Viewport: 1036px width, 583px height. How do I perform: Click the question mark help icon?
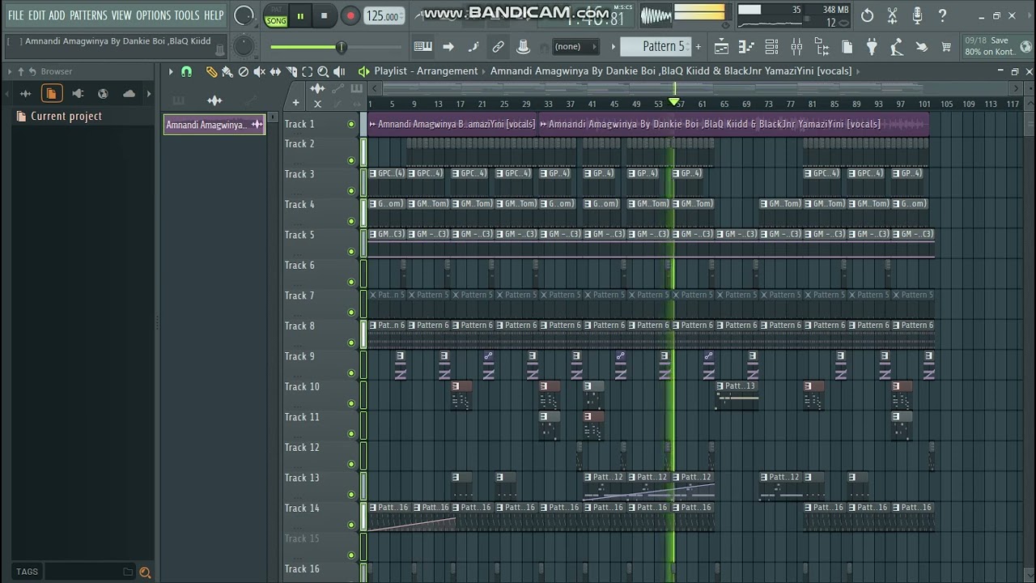[x=942, y=15]
